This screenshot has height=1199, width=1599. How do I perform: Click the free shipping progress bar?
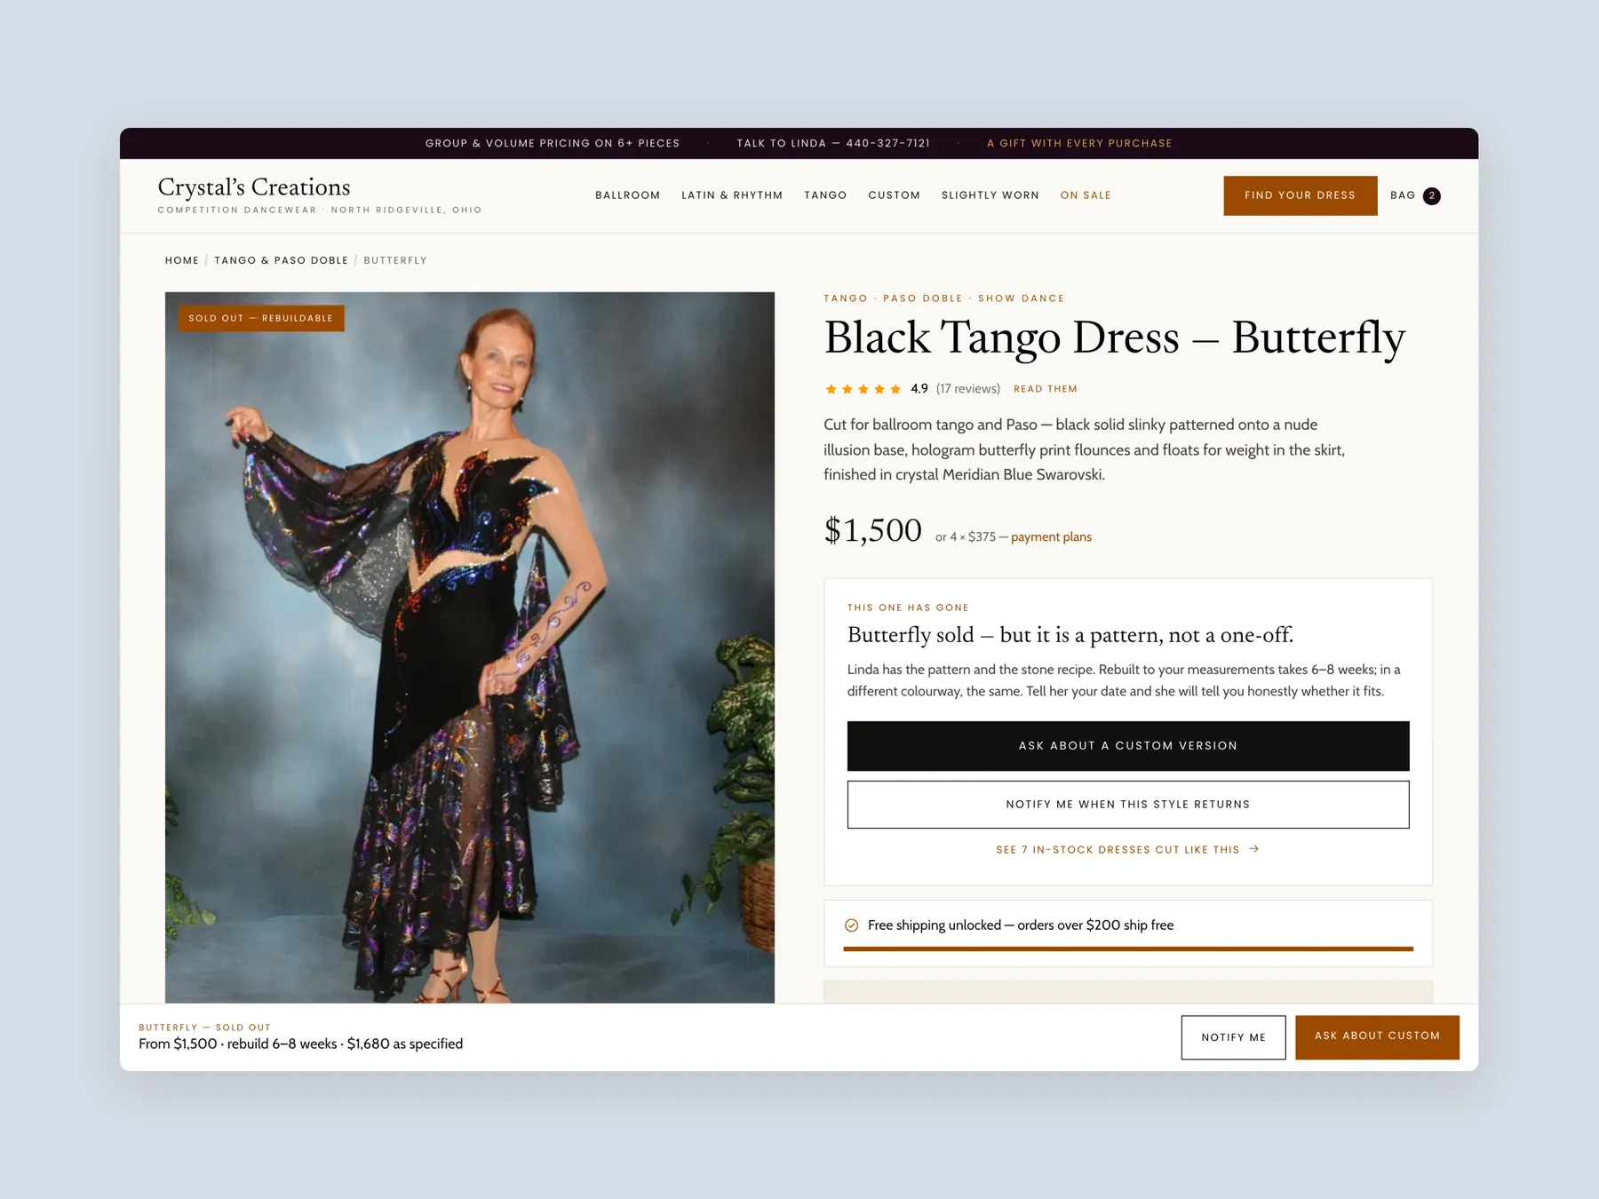1127,949
